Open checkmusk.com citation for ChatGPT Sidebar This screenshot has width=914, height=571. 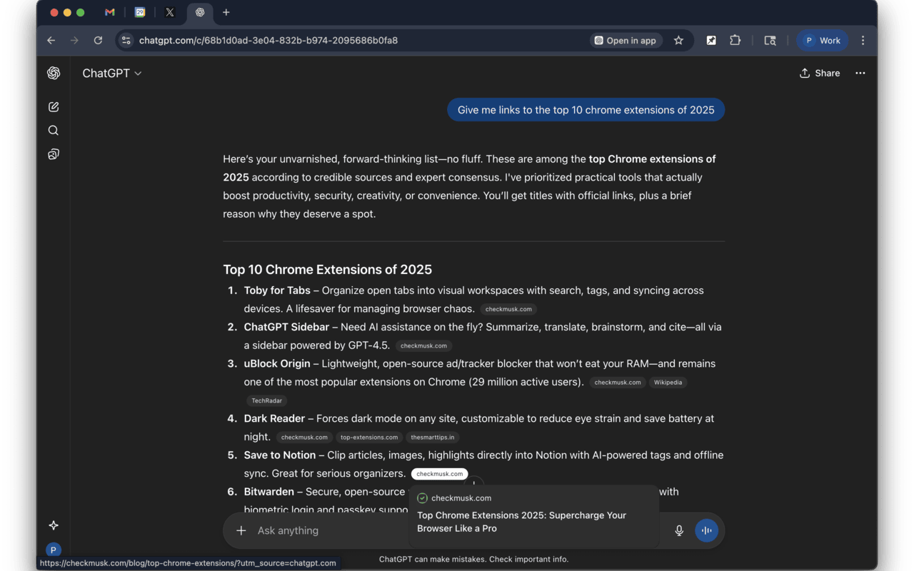(423, 345)
